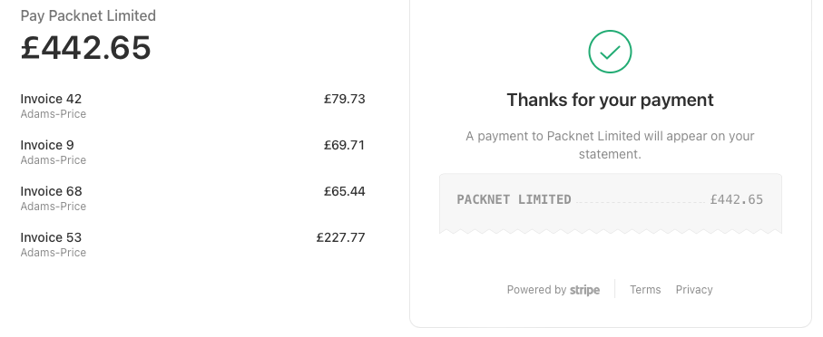Viewport: 823px width, 337px height.
Task: Select the Invoice 42 line item
Action: [192, 106]
